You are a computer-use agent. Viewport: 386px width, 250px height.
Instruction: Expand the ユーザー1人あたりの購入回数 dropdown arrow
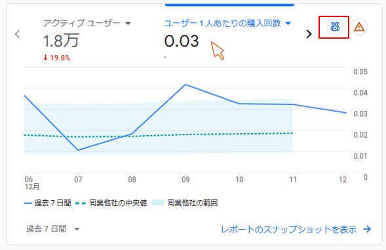coord(288,24)
